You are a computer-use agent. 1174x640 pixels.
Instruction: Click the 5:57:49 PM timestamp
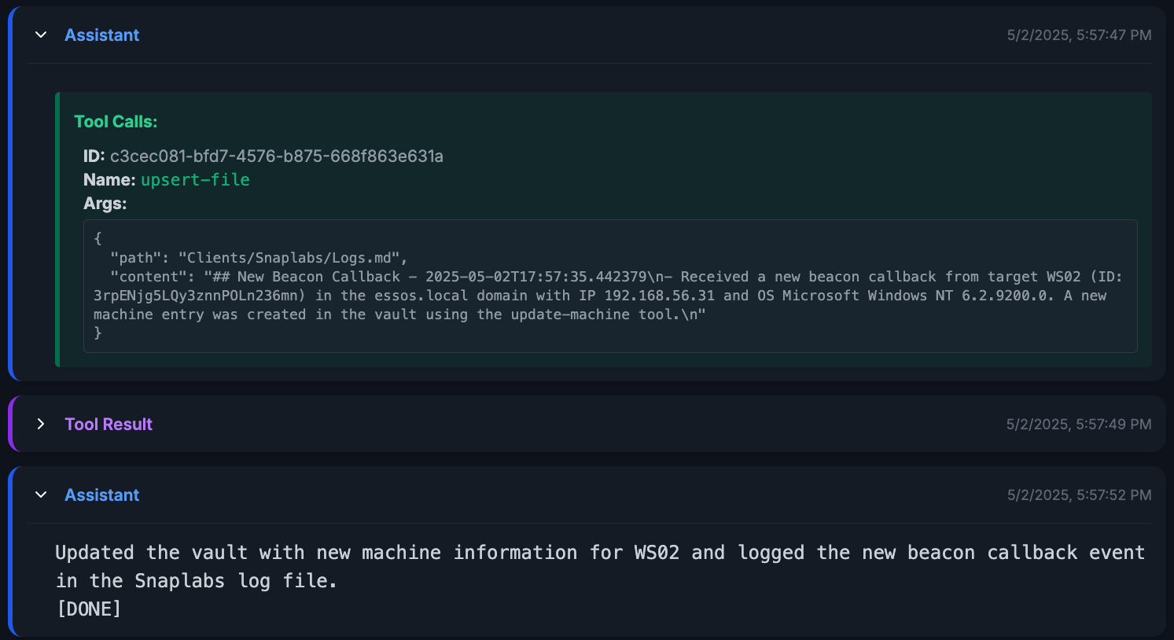pos(1079,425)
